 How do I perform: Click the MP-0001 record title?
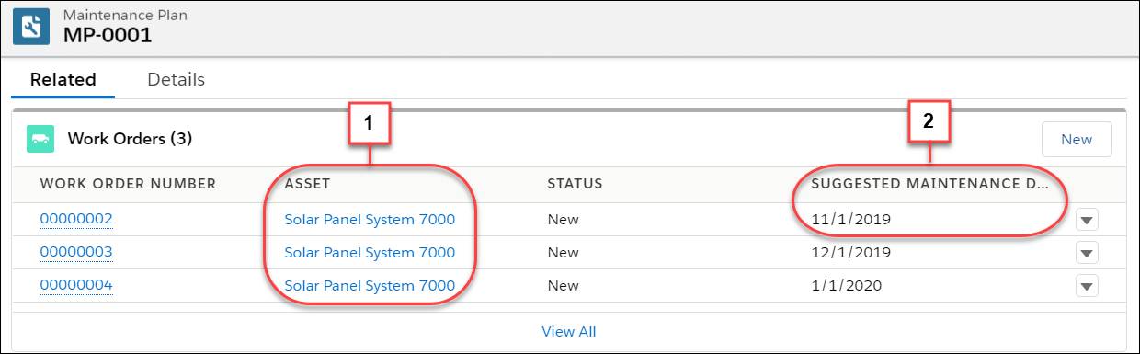coord(108,36)
